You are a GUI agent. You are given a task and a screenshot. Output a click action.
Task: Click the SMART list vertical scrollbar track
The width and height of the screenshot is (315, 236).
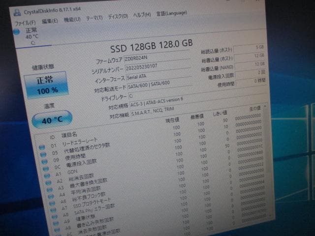(268, 161)
